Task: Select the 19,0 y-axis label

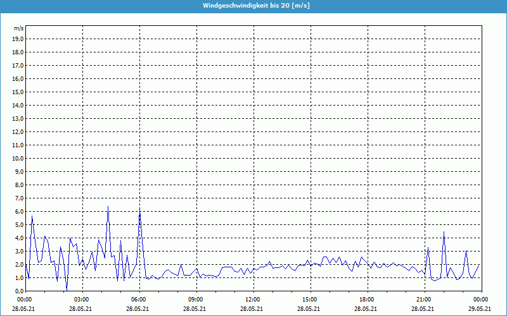Action: pyautogui.click(x=18, y=39)
